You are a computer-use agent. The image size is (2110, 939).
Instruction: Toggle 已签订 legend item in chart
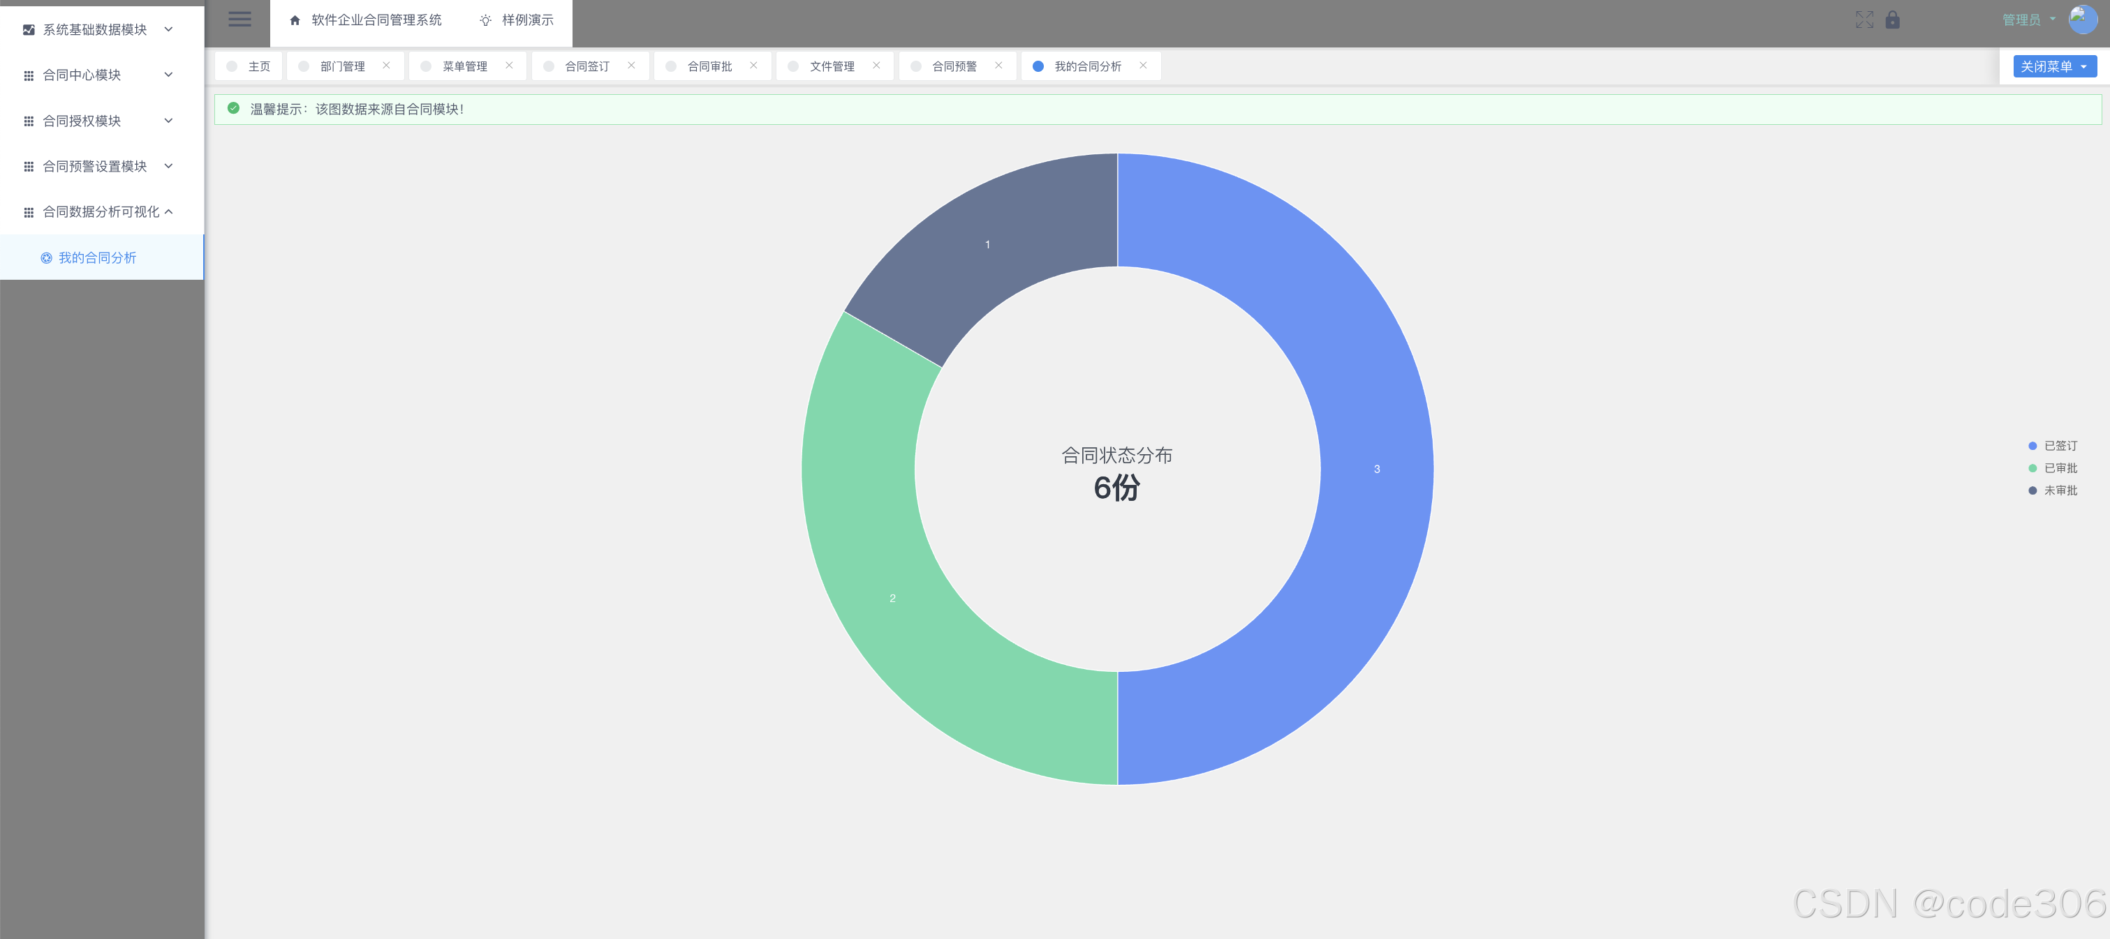(x=2059, y=445)
